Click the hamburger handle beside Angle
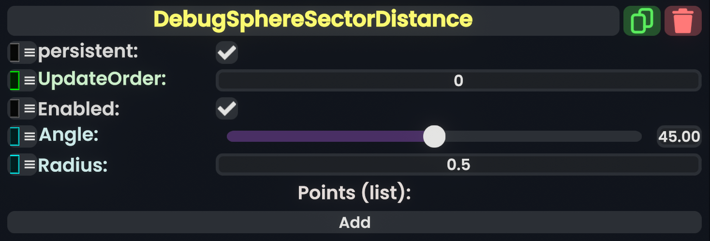The height and width of the screenshot is (241, 710). [30, 136]
